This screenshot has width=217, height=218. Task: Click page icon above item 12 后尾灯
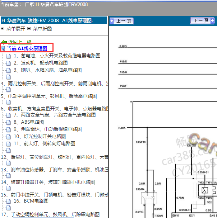tap(9, 151)
